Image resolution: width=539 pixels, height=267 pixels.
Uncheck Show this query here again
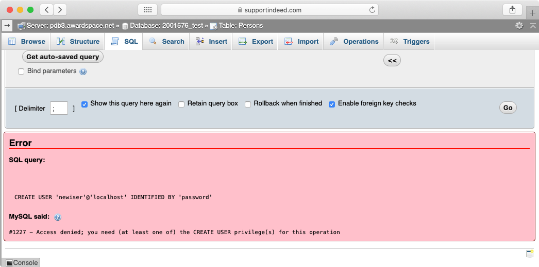[x=85, y=104]
